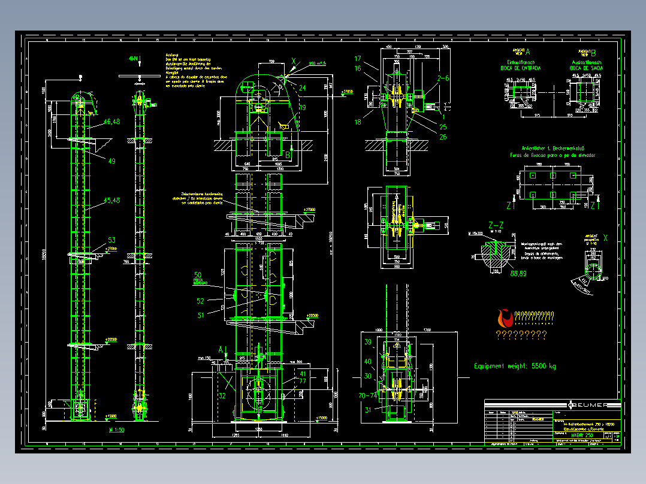Click part callout '52'
646x484 pixels.
200,301
